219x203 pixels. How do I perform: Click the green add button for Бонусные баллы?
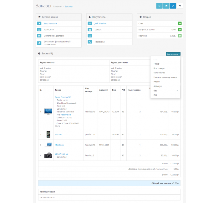180,30
